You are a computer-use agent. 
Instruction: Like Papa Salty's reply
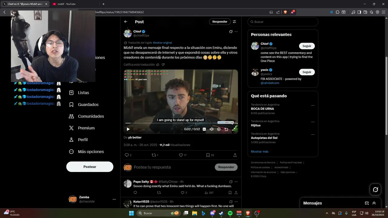tap(182, 193)
